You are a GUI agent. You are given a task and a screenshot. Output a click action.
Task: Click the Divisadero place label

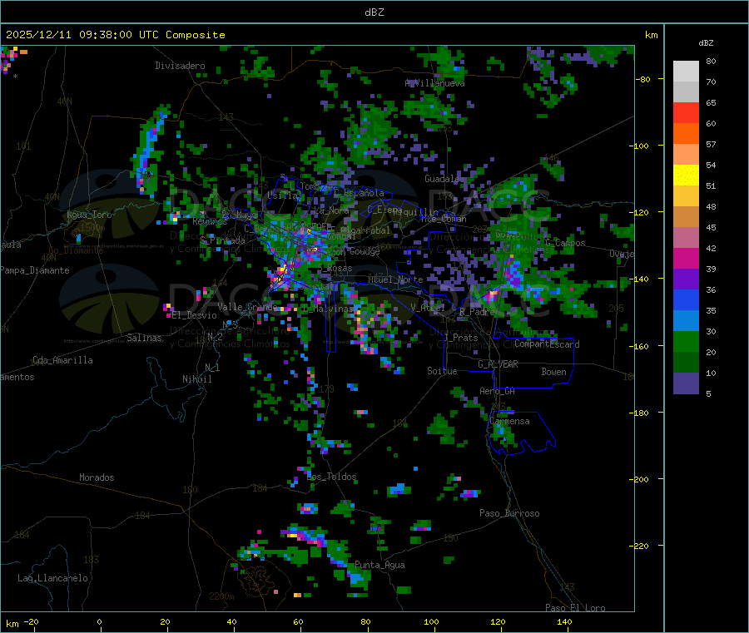[x=180, y=66]
